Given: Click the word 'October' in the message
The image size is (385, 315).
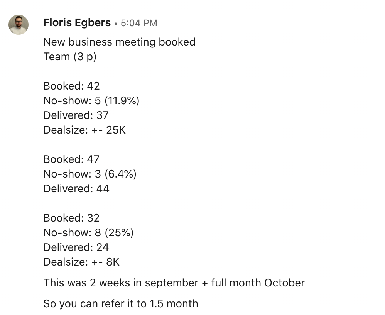Looking at the screenshot, I should [284, 283].
